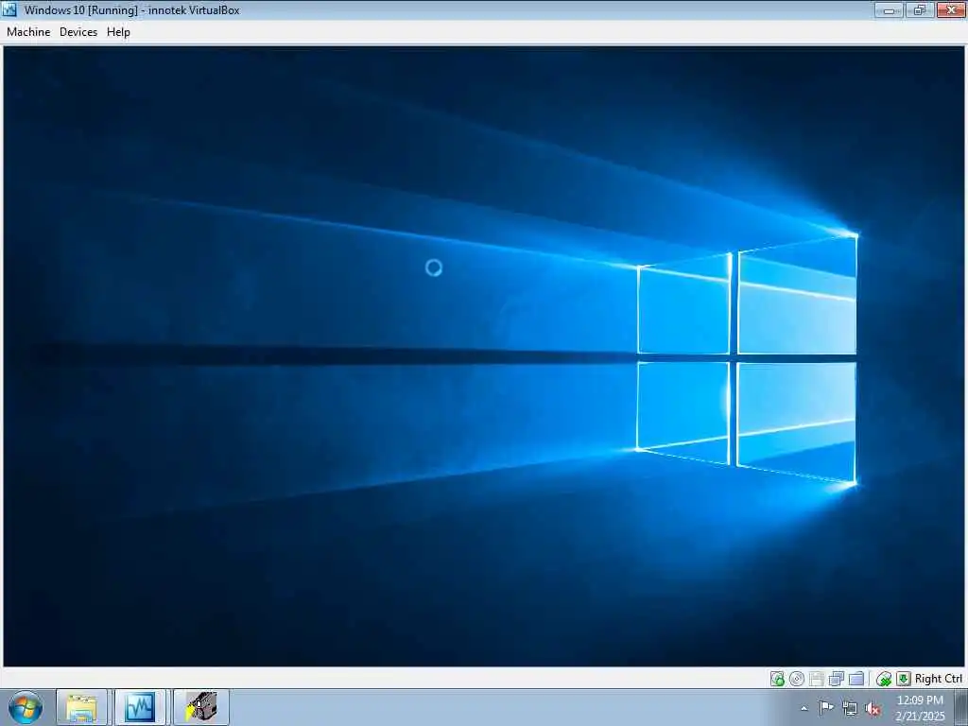The height and width of the screenshot is (726, 968).
Task: Open the Action Center flag icon
Action: 826,707
